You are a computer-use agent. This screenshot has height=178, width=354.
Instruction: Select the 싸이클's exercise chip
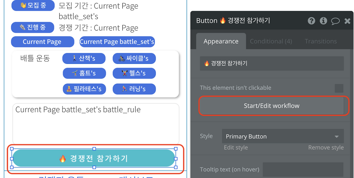134,58
